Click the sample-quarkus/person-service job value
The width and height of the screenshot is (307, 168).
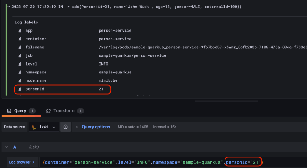[x=132, y=55]
